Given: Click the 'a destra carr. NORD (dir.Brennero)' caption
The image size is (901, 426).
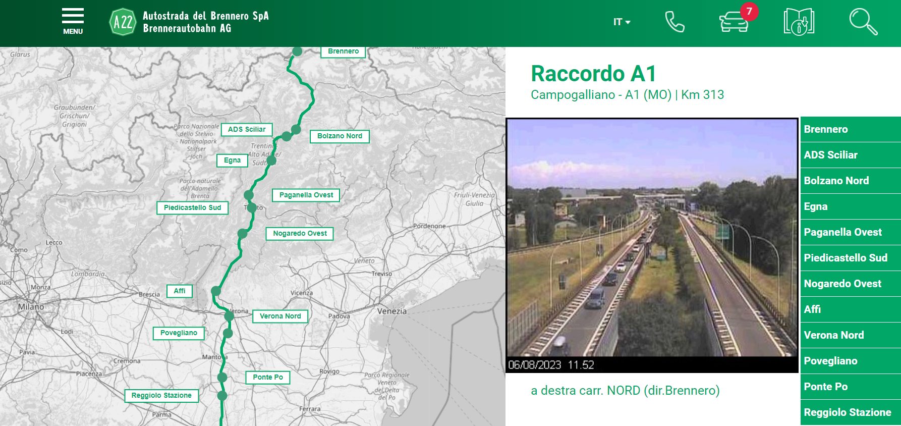Looking at the screenshot, I should pyautogui.click(x=625, y=391).
